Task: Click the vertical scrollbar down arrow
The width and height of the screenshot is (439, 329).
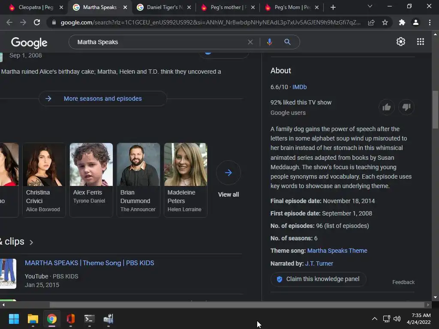Action: (435, 297)
